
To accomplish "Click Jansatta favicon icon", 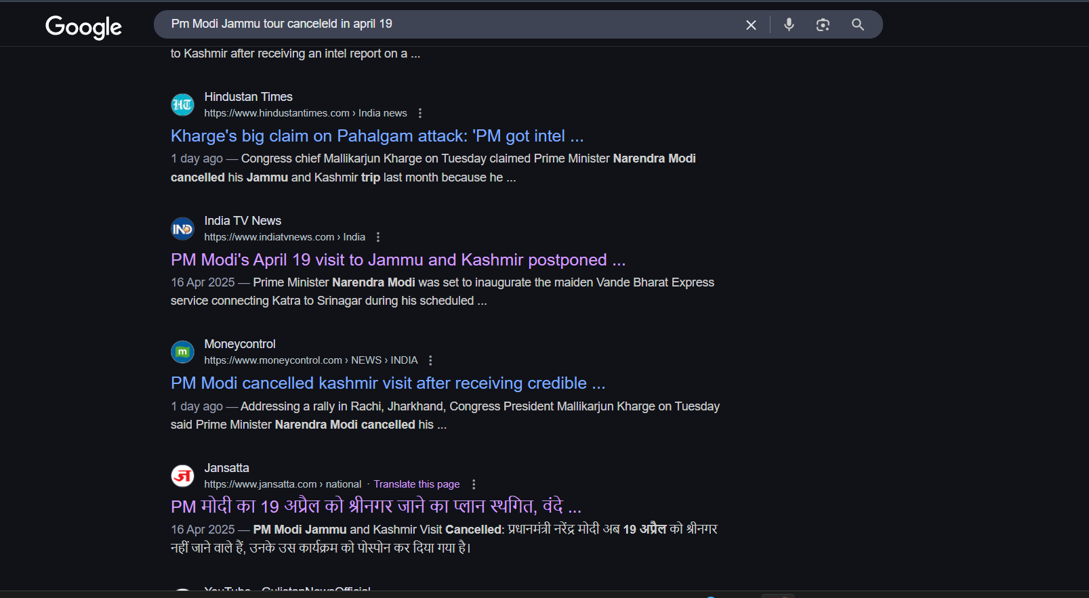I will tap(182, 476).
